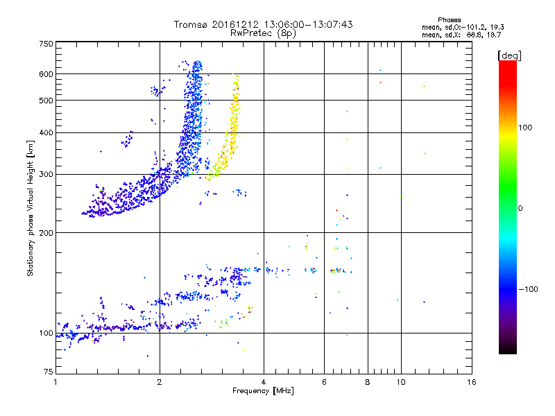Screen dimensions: 555x416
Task: Click the 'Frequency [MHz]' axis title
Action: click(x=263, y=391)
